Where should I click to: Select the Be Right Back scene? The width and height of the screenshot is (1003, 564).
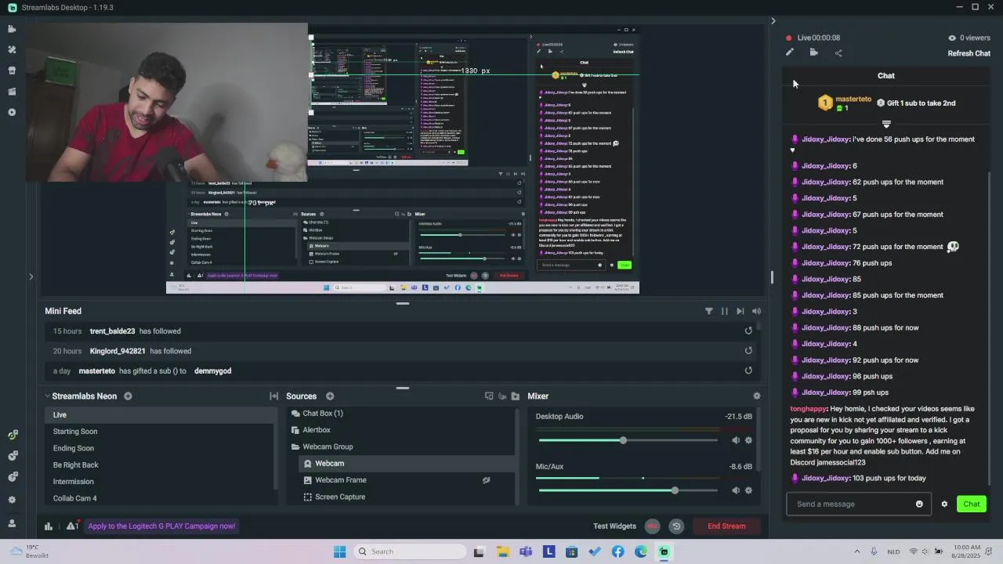coord(159,465)
